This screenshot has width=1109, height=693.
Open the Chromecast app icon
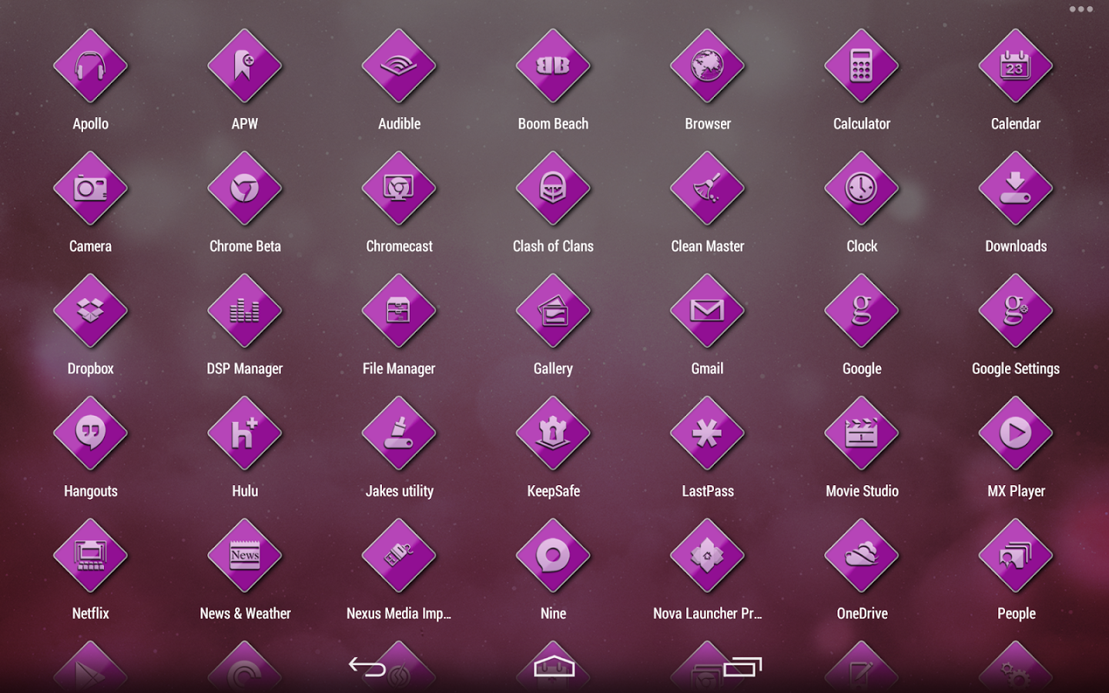399,189
